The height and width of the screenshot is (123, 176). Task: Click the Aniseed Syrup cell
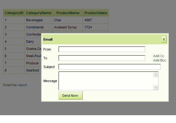coord(68,27)
